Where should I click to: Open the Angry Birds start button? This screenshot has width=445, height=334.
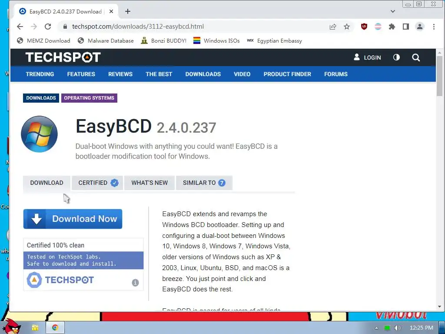[11, 326]
